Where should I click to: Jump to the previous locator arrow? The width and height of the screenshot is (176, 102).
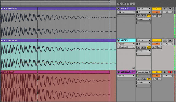click(118, 4)
